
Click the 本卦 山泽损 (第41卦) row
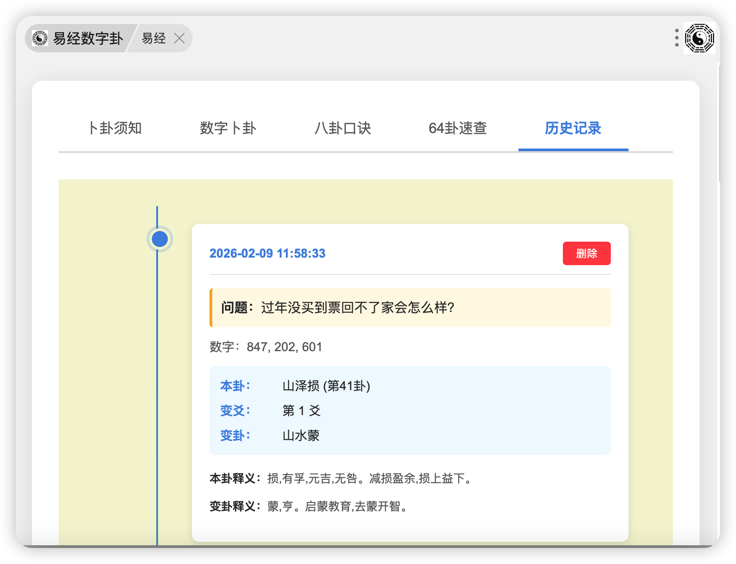pos(326,386)
